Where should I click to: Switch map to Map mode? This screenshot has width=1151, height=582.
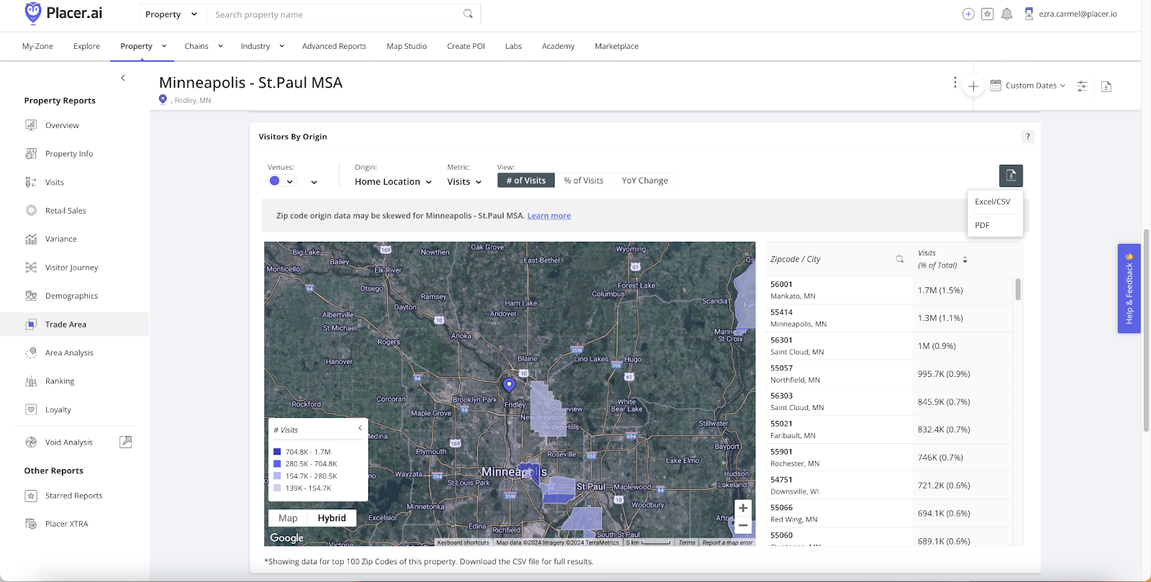288,518
